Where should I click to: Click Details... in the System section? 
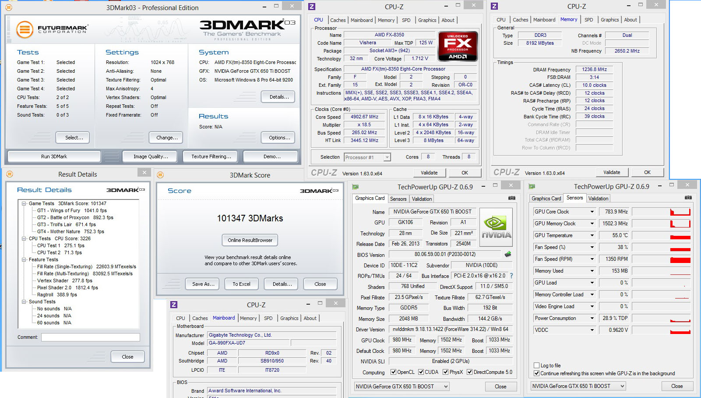point(278,97)
